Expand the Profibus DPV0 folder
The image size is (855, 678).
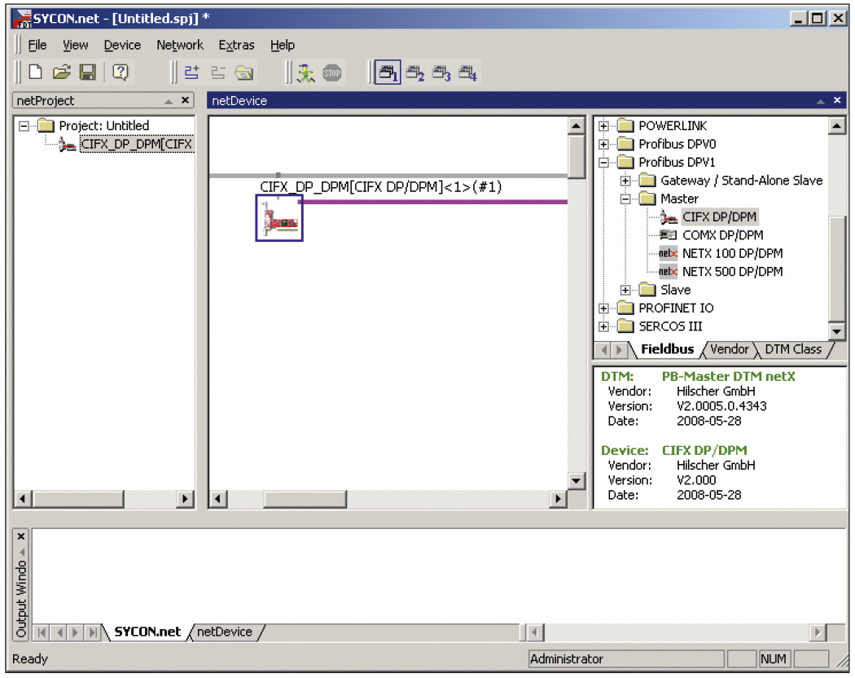click(x=603, y=144)
